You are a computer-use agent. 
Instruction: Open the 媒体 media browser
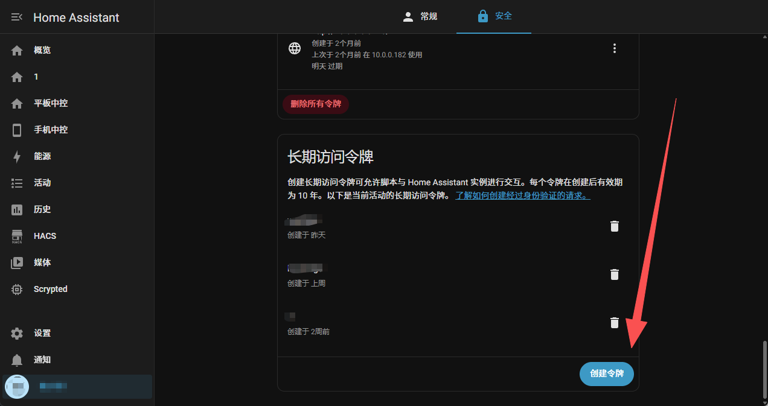coord(77,262)
